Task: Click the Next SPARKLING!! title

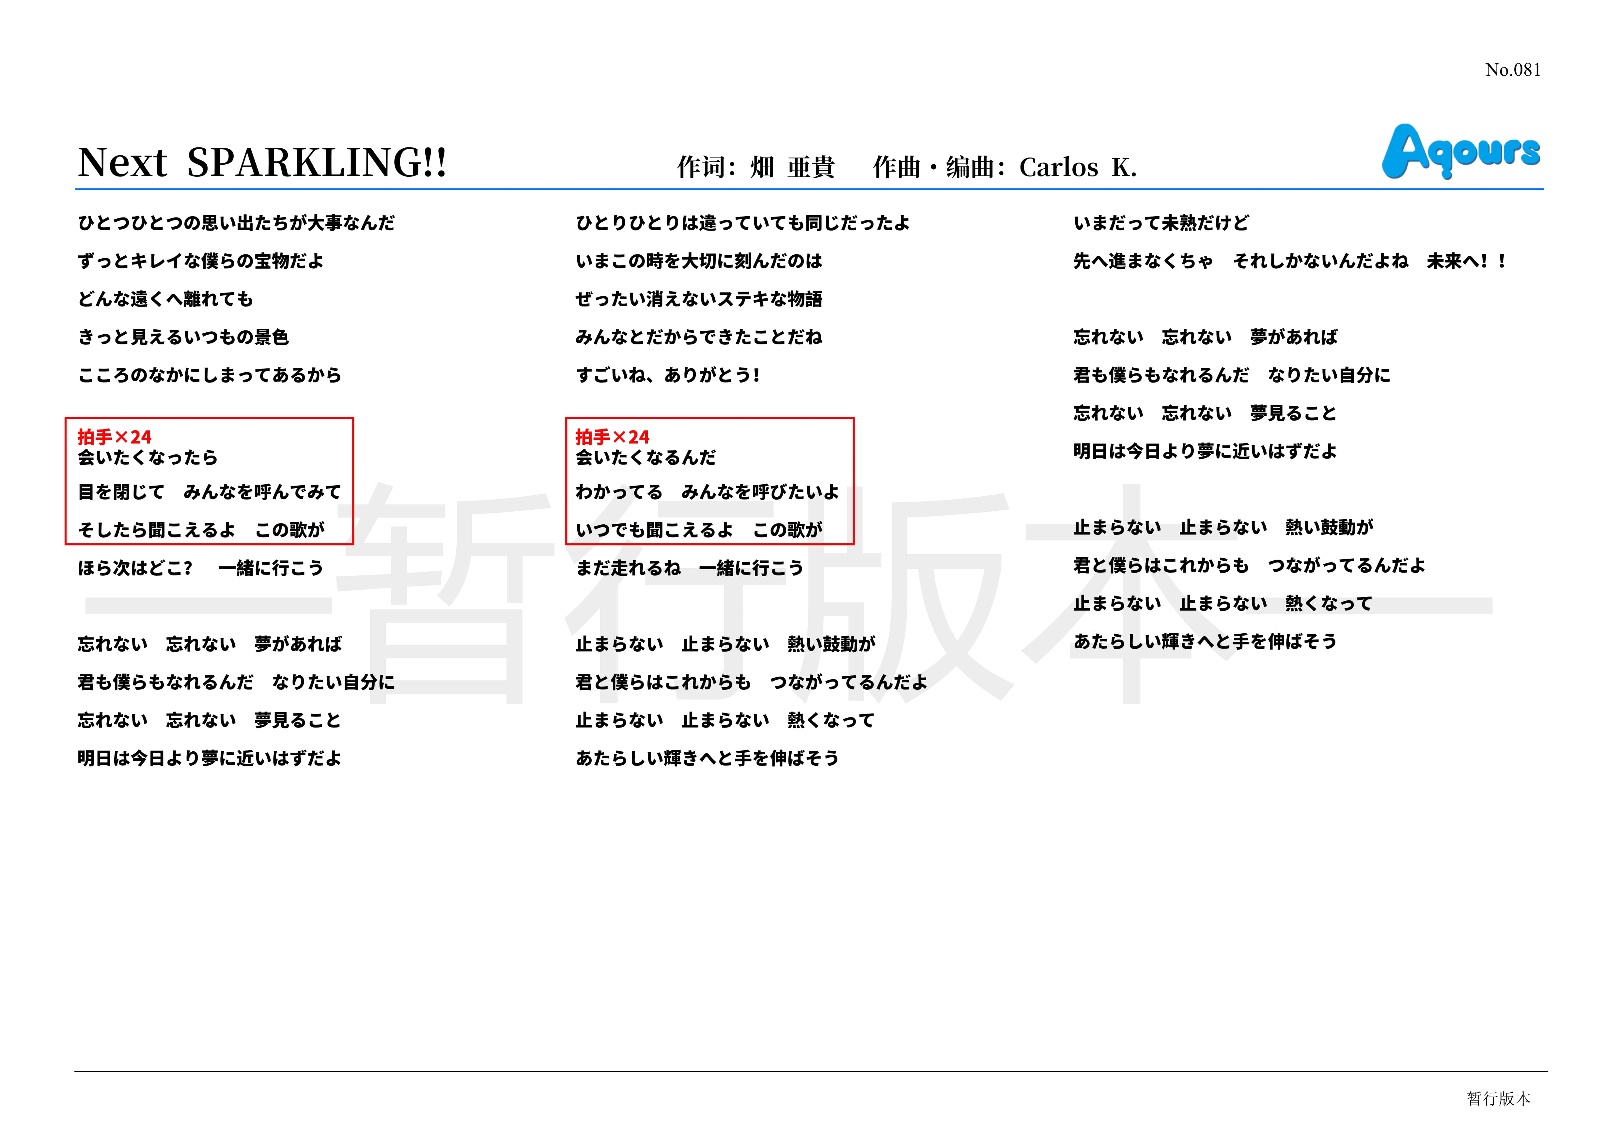Action: [262, 163]
